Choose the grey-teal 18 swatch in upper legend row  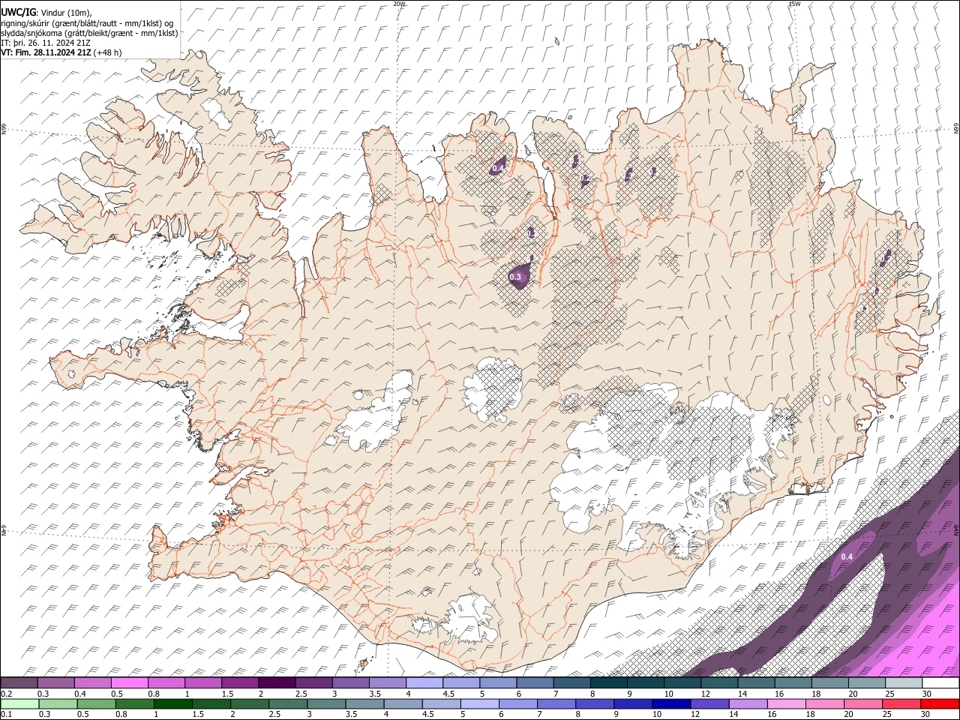[830, 683]
